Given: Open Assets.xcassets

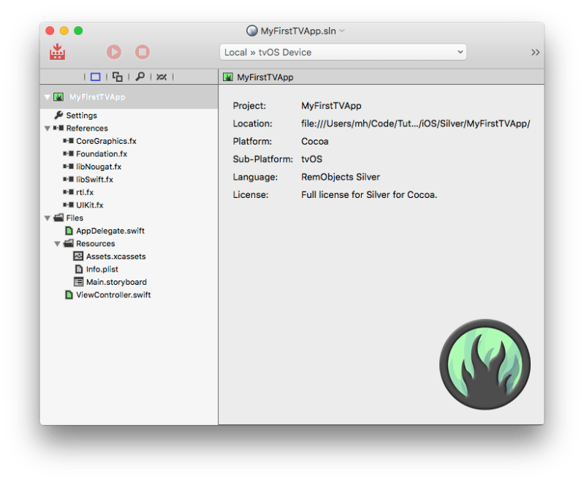Looking at the screenshot, I should tap(115, 256).
